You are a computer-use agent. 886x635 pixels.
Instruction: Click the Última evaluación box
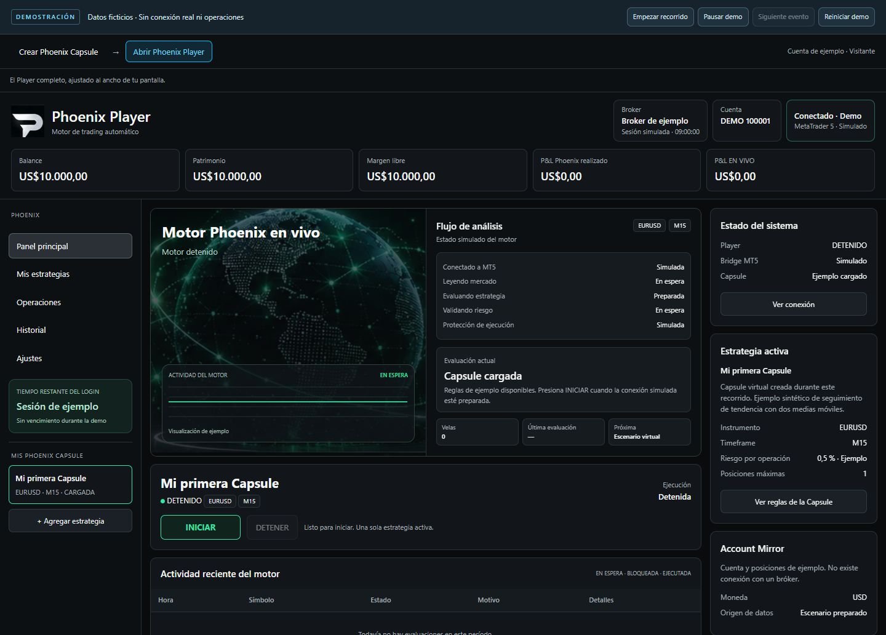coord(563,432)
